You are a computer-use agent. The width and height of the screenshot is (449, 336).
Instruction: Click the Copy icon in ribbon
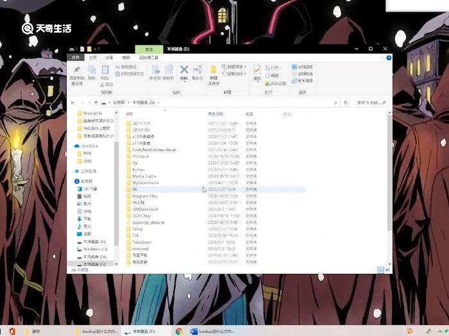click(x=92, y=70)
